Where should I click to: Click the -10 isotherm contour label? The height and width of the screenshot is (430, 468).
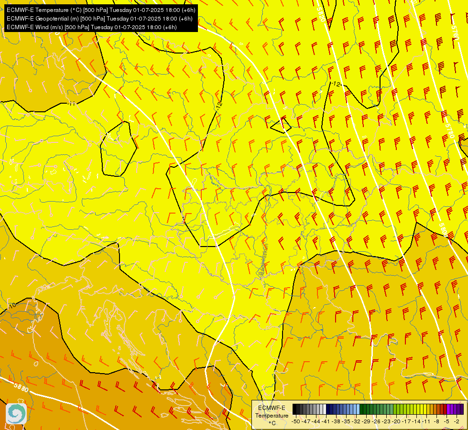pos(12,306)
